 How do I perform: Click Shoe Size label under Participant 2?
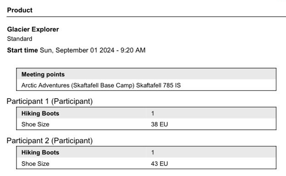36,164
